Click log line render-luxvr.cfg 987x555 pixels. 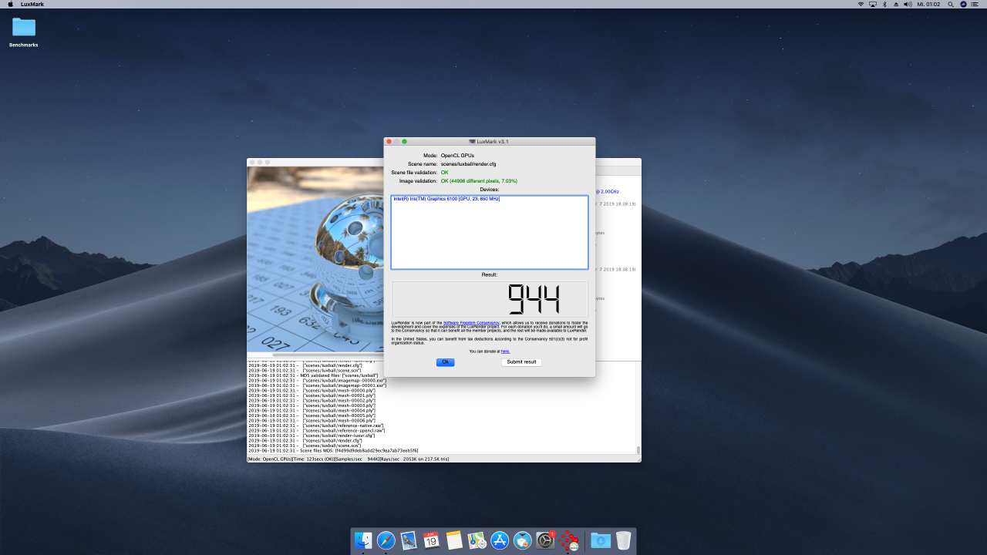pyautogui.click(x=312, y=436)
